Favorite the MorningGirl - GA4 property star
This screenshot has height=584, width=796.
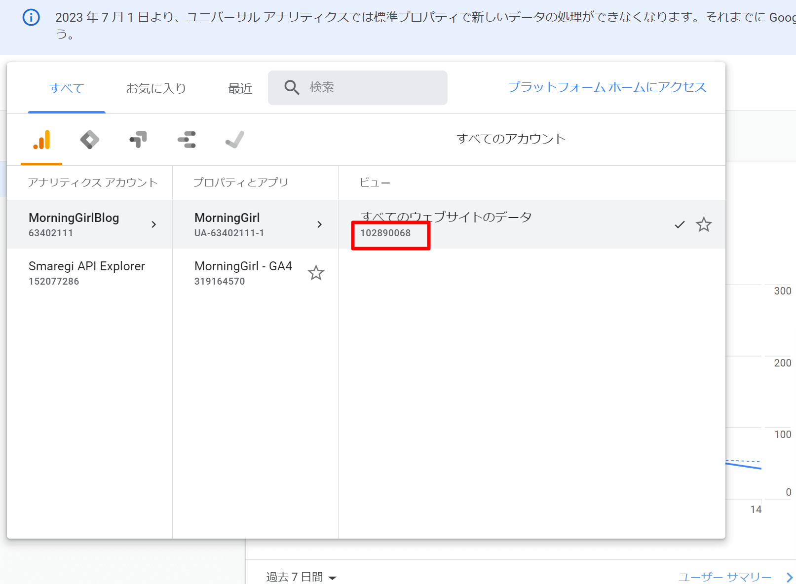coord(316,273)
